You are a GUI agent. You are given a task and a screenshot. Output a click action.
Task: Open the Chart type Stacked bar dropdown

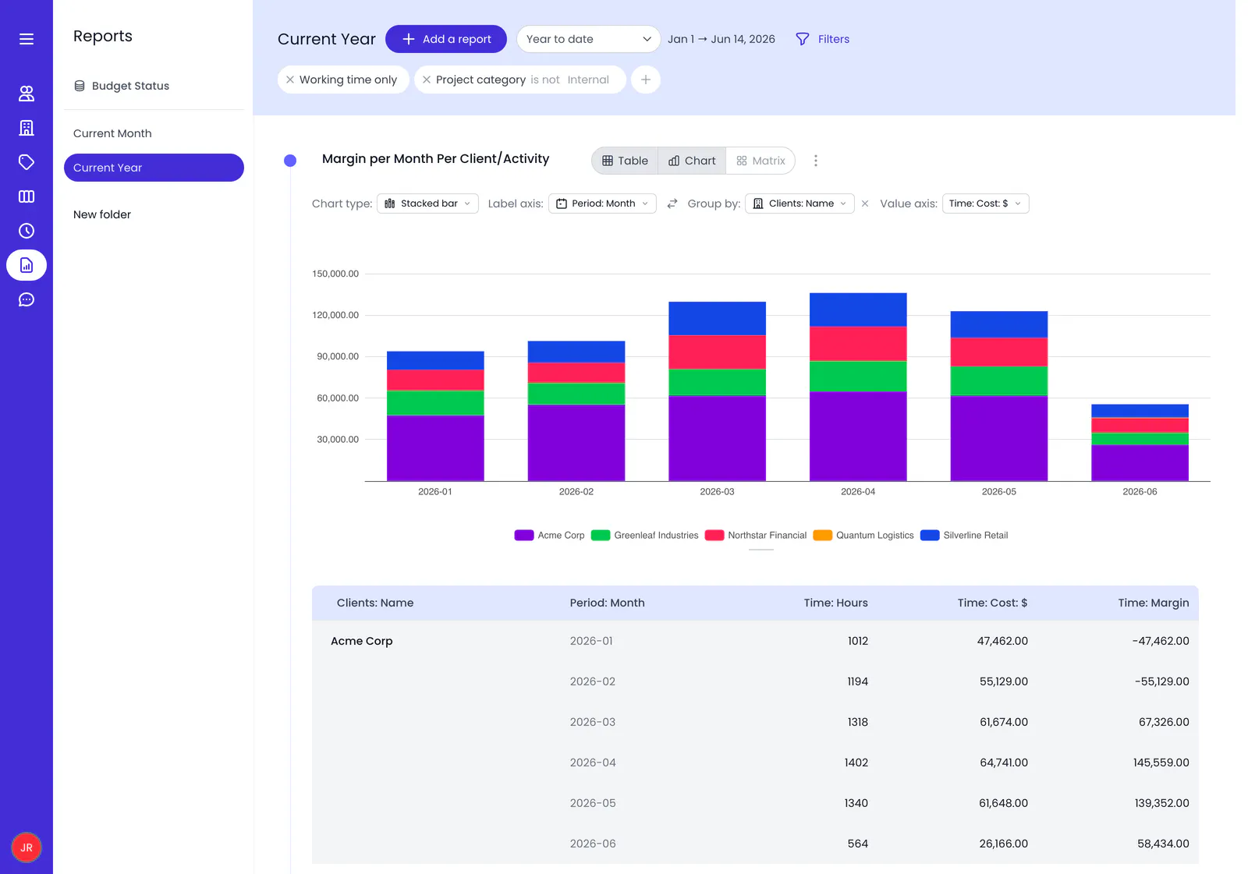[x=427, y=203]
